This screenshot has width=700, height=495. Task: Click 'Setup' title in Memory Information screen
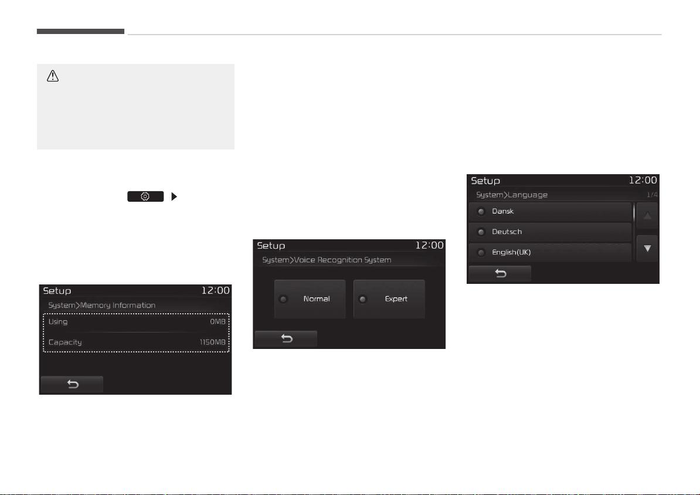(57, 291)
